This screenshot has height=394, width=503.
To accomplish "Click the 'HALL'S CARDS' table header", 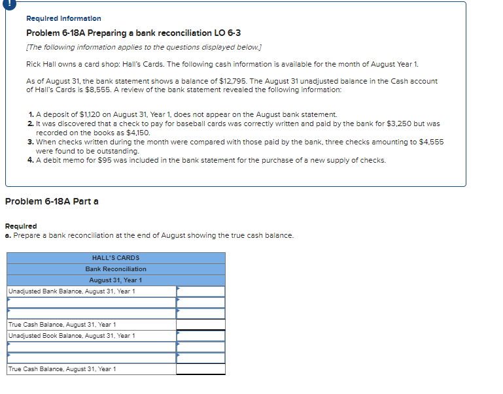I will click(x=116, y=258).
